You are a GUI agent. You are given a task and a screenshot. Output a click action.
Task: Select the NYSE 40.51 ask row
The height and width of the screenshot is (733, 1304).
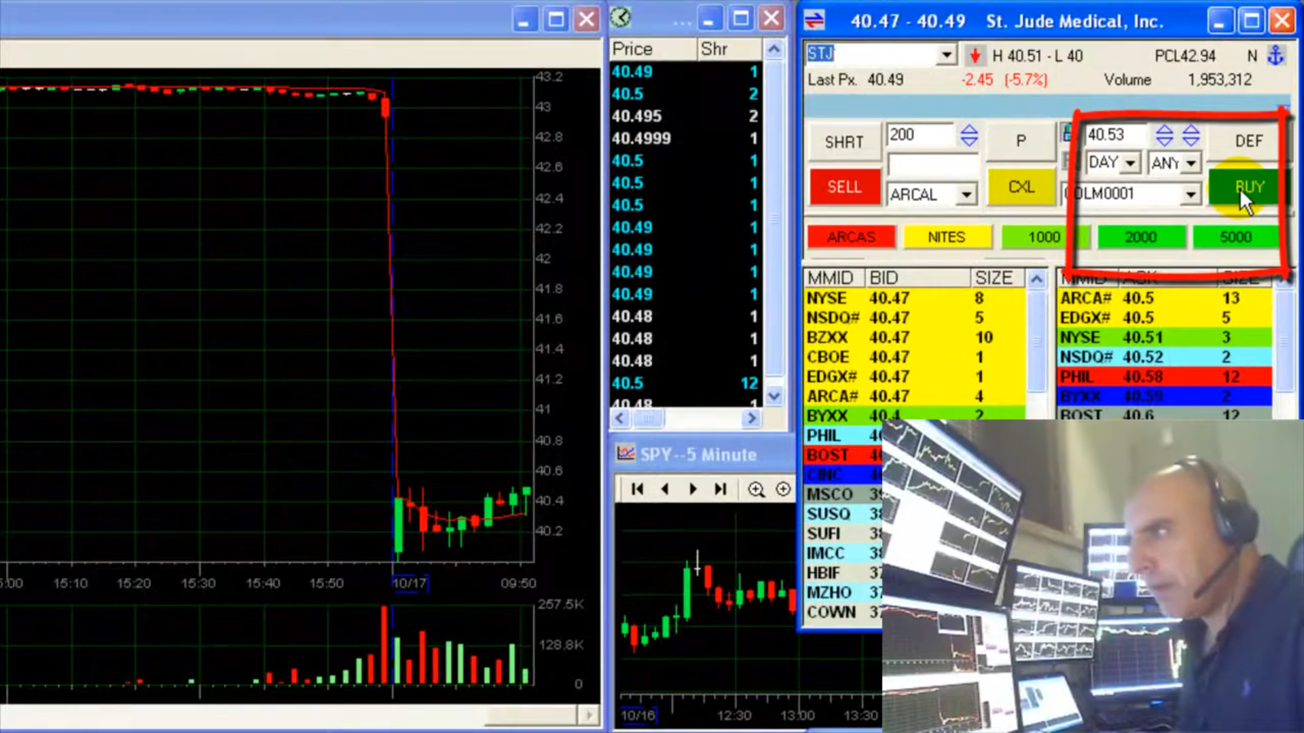tap(1164, 337)
